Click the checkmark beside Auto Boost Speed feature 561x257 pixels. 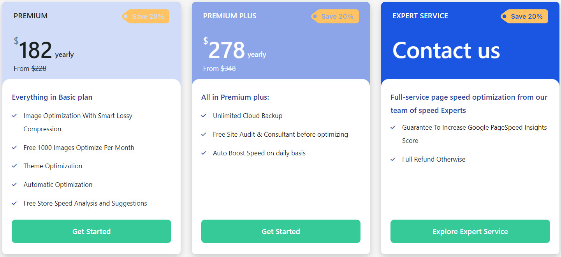coord(204,153)
